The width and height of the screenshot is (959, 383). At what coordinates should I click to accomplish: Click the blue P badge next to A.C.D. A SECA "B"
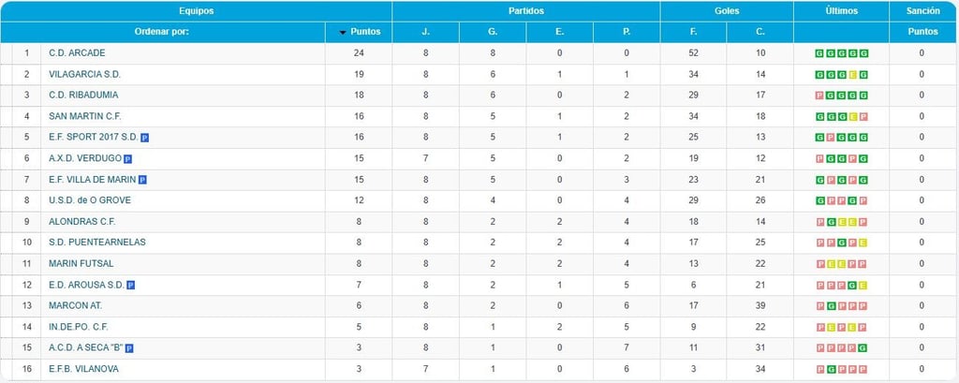click(x=129, y=348)
